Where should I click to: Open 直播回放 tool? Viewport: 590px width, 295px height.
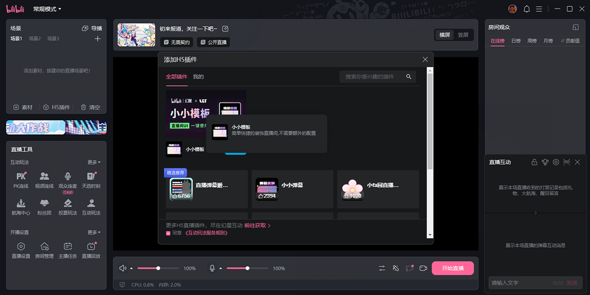[x=91, y=250]
